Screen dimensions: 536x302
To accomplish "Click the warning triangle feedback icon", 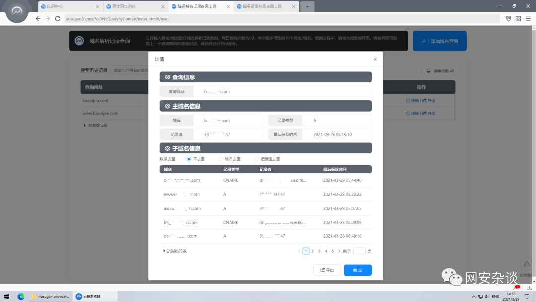I will 527,263.
